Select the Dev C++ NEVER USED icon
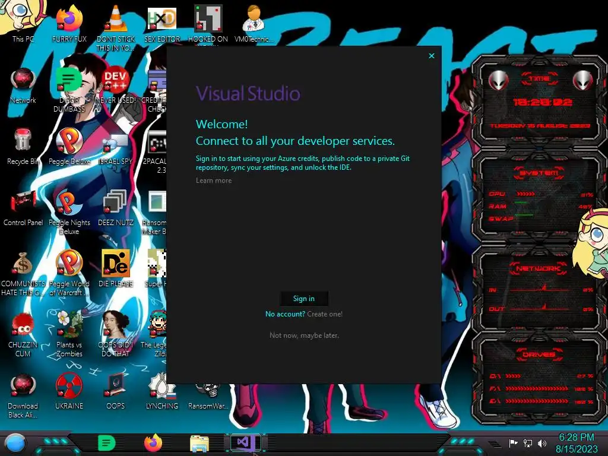This screenshot has width=608, height=456. pos(116,84)
